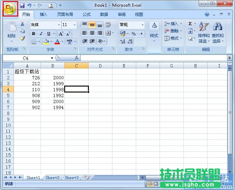Toggle align text right

(x=100, y=33)
